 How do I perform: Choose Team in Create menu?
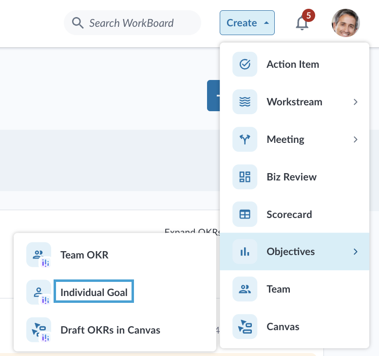(x=294, y=289)
